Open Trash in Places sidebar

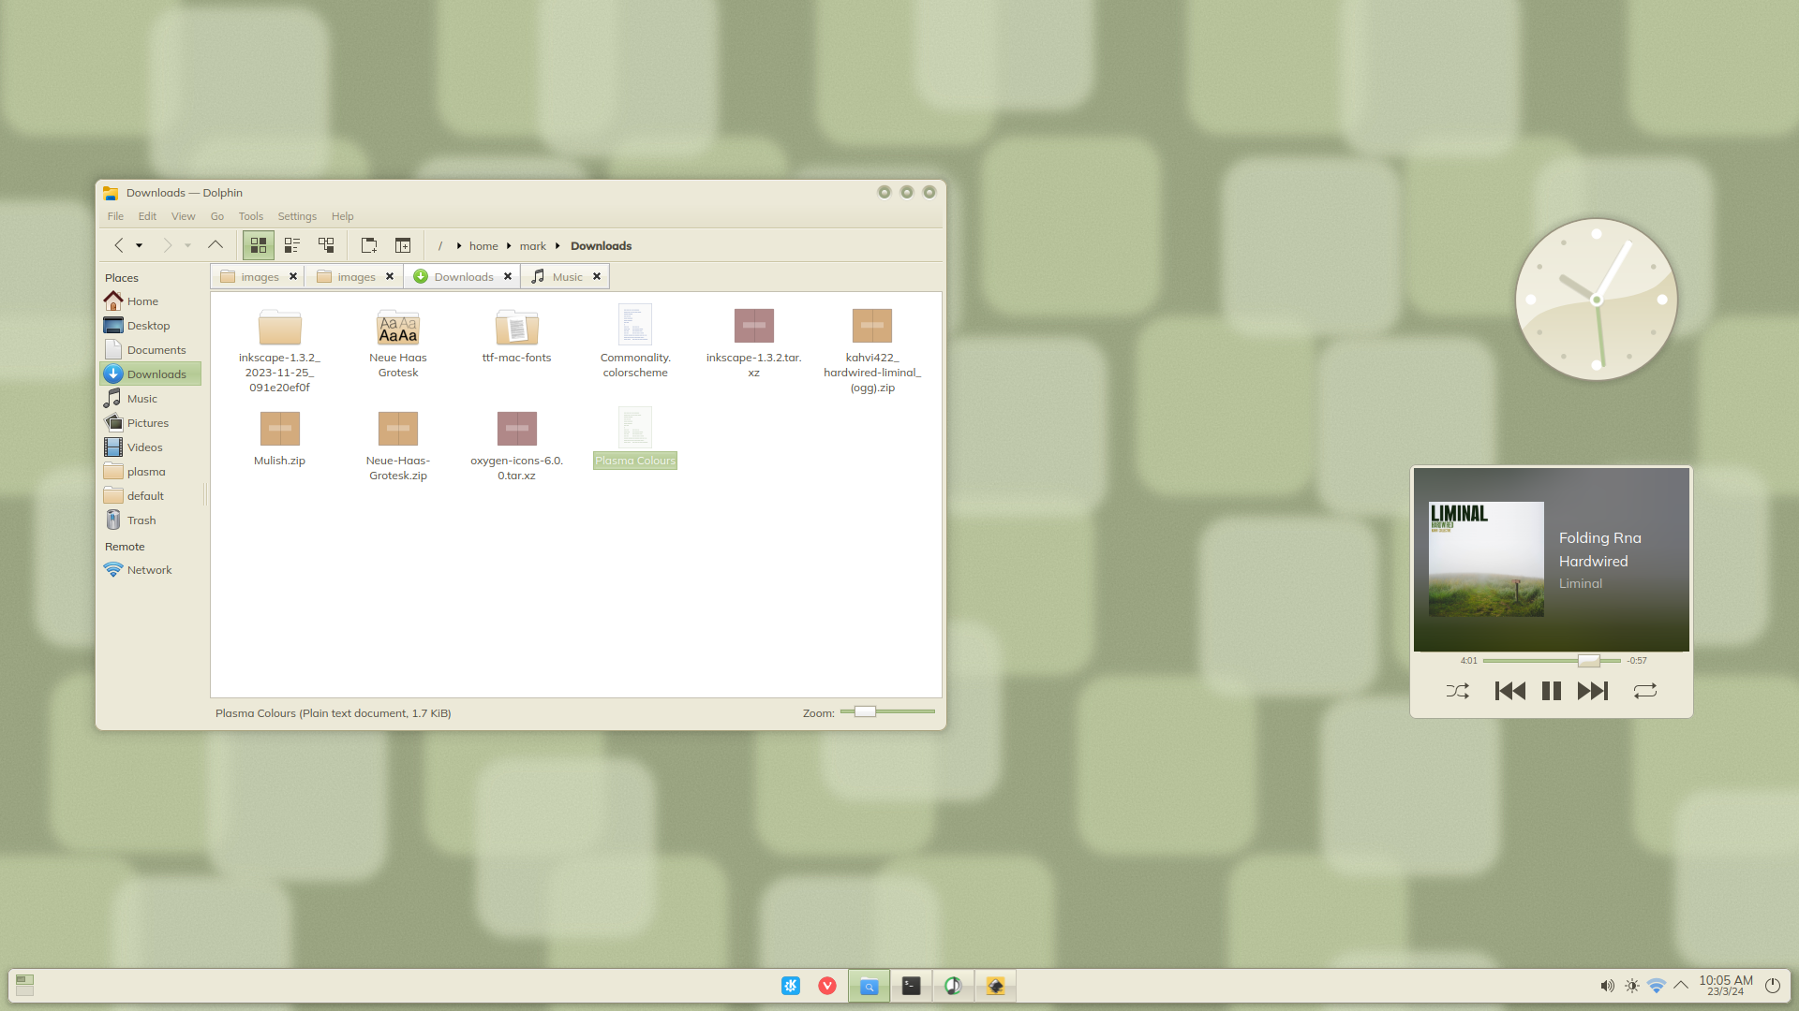point(151,520)
